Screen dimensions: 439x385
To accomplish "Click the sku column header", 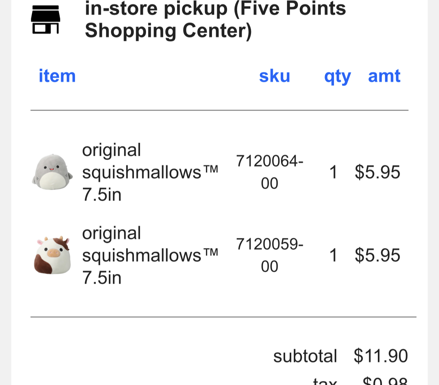I will (274, 76).
